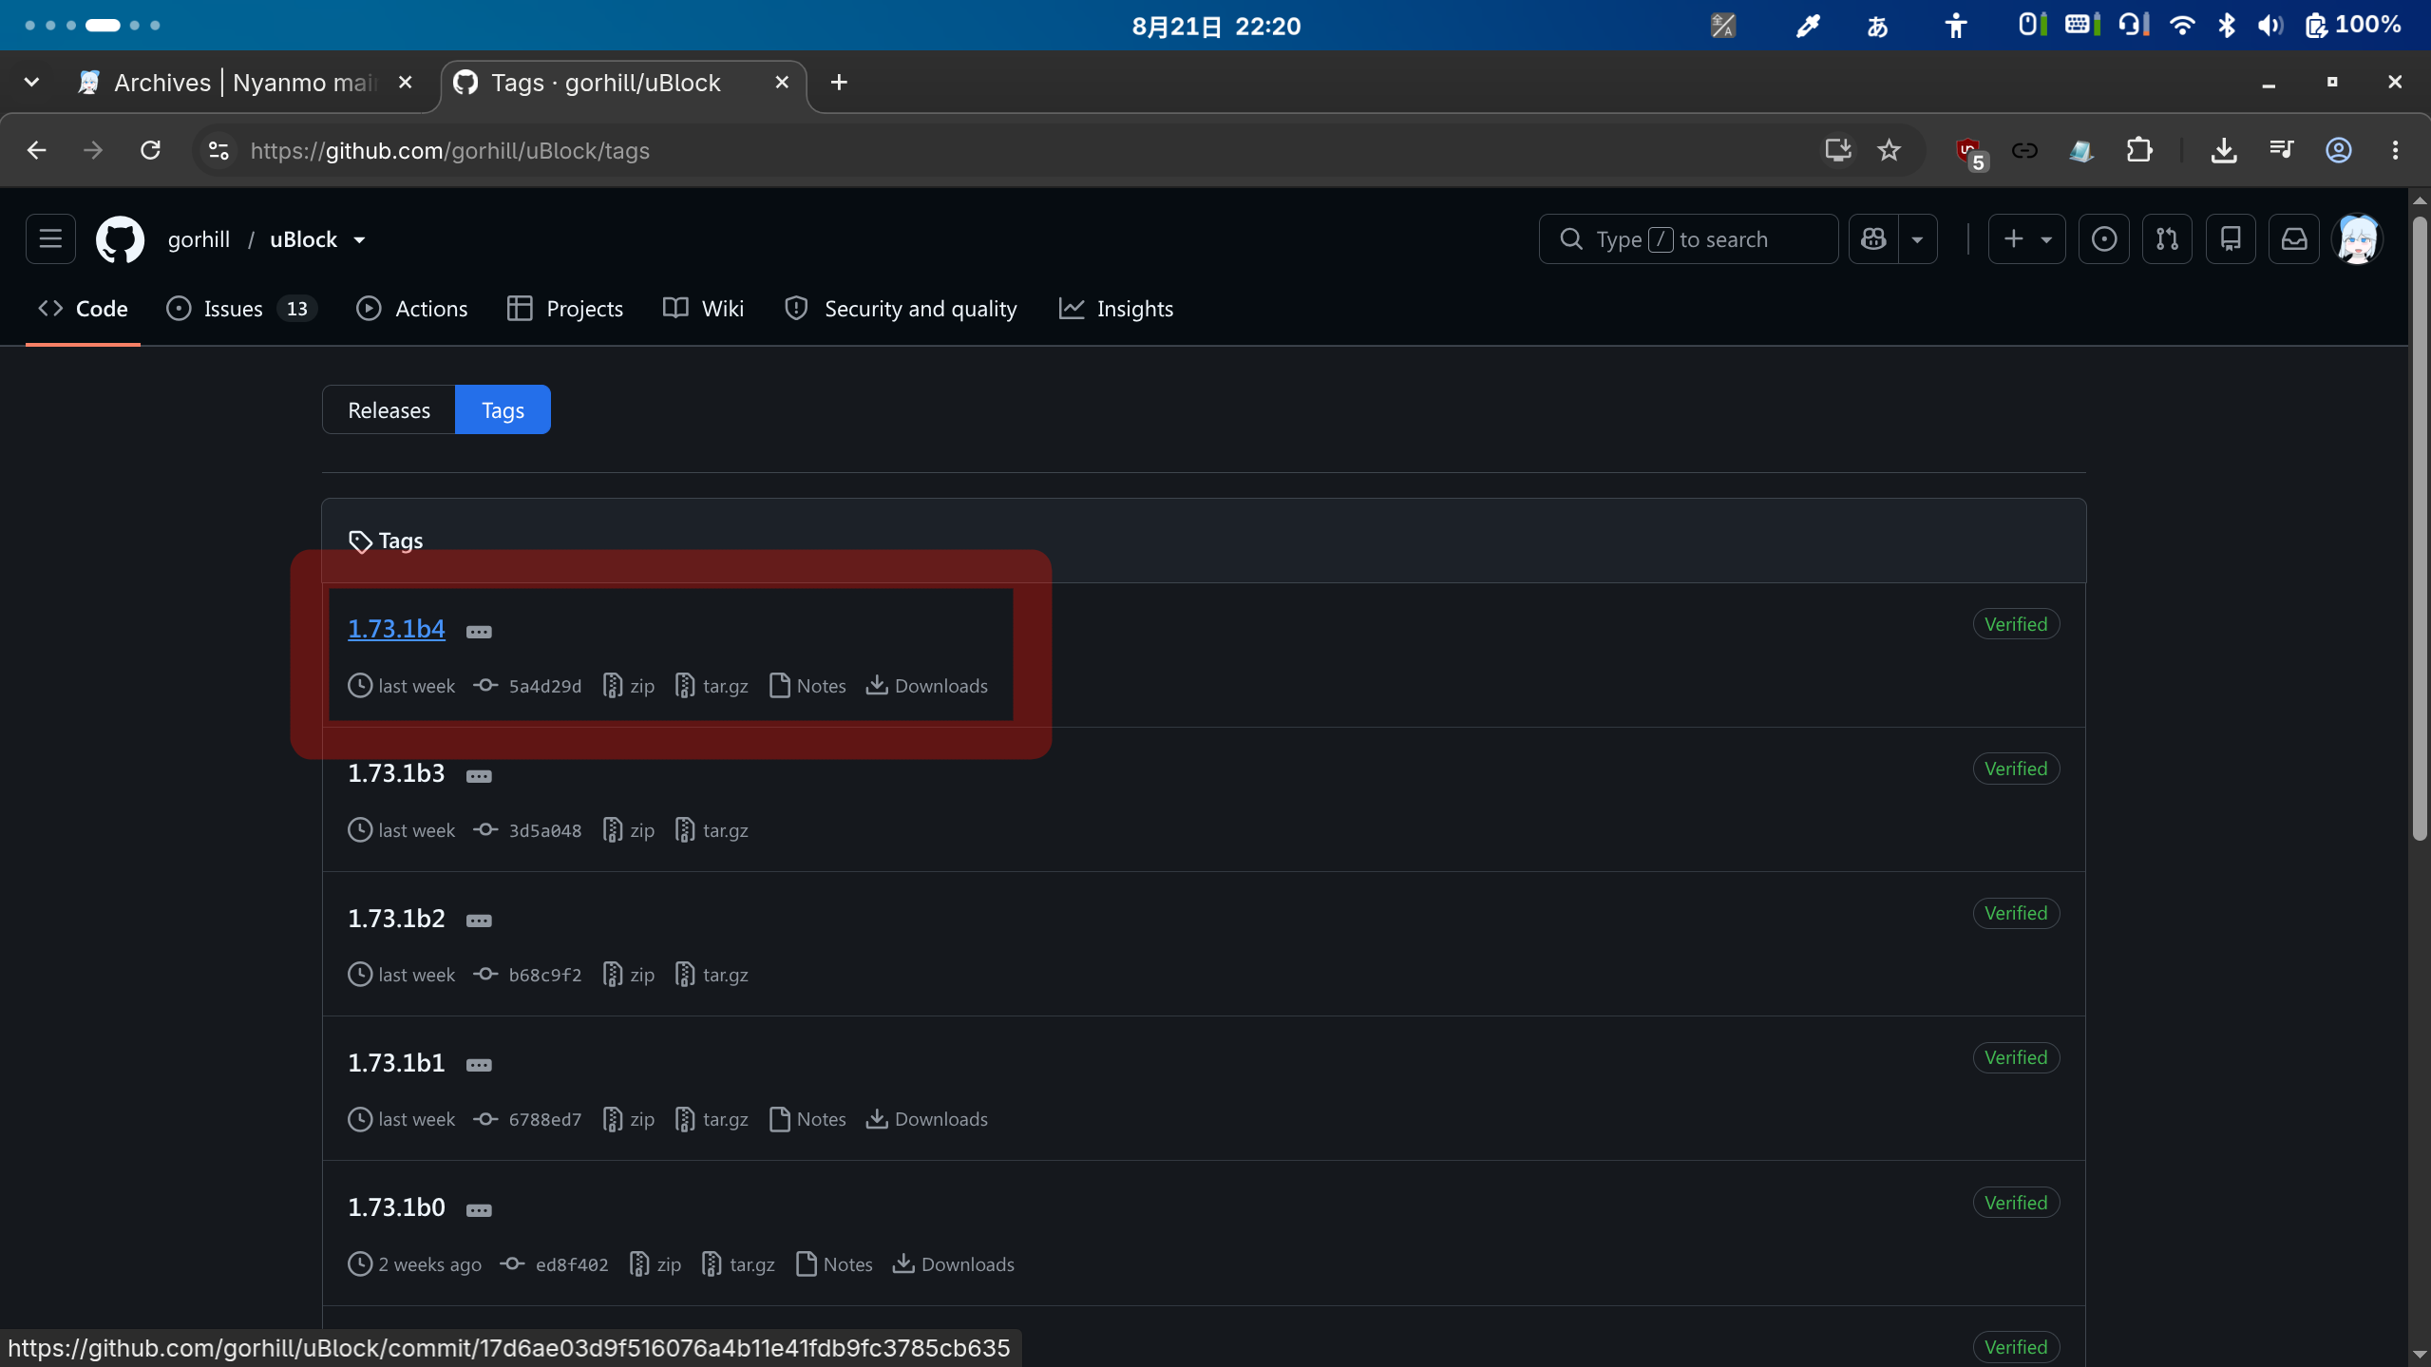This screenshot has width=2431, height=1367.
Task: Open media controls icon in toolbar
Action: [x=2281, y=150]
